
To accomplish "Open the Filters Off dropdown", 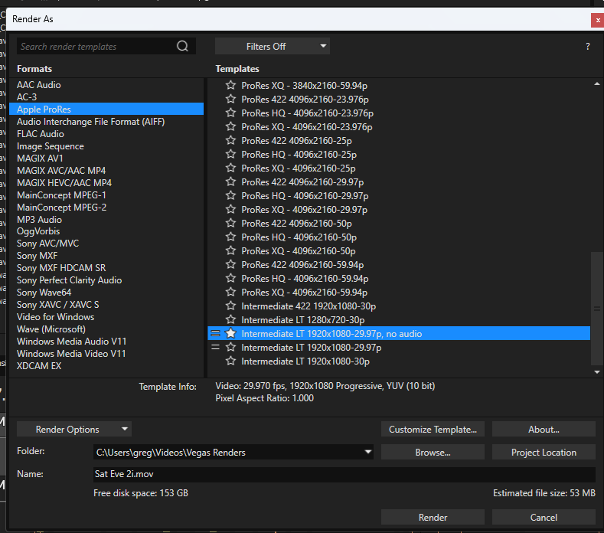I will [x=272, y=47].
